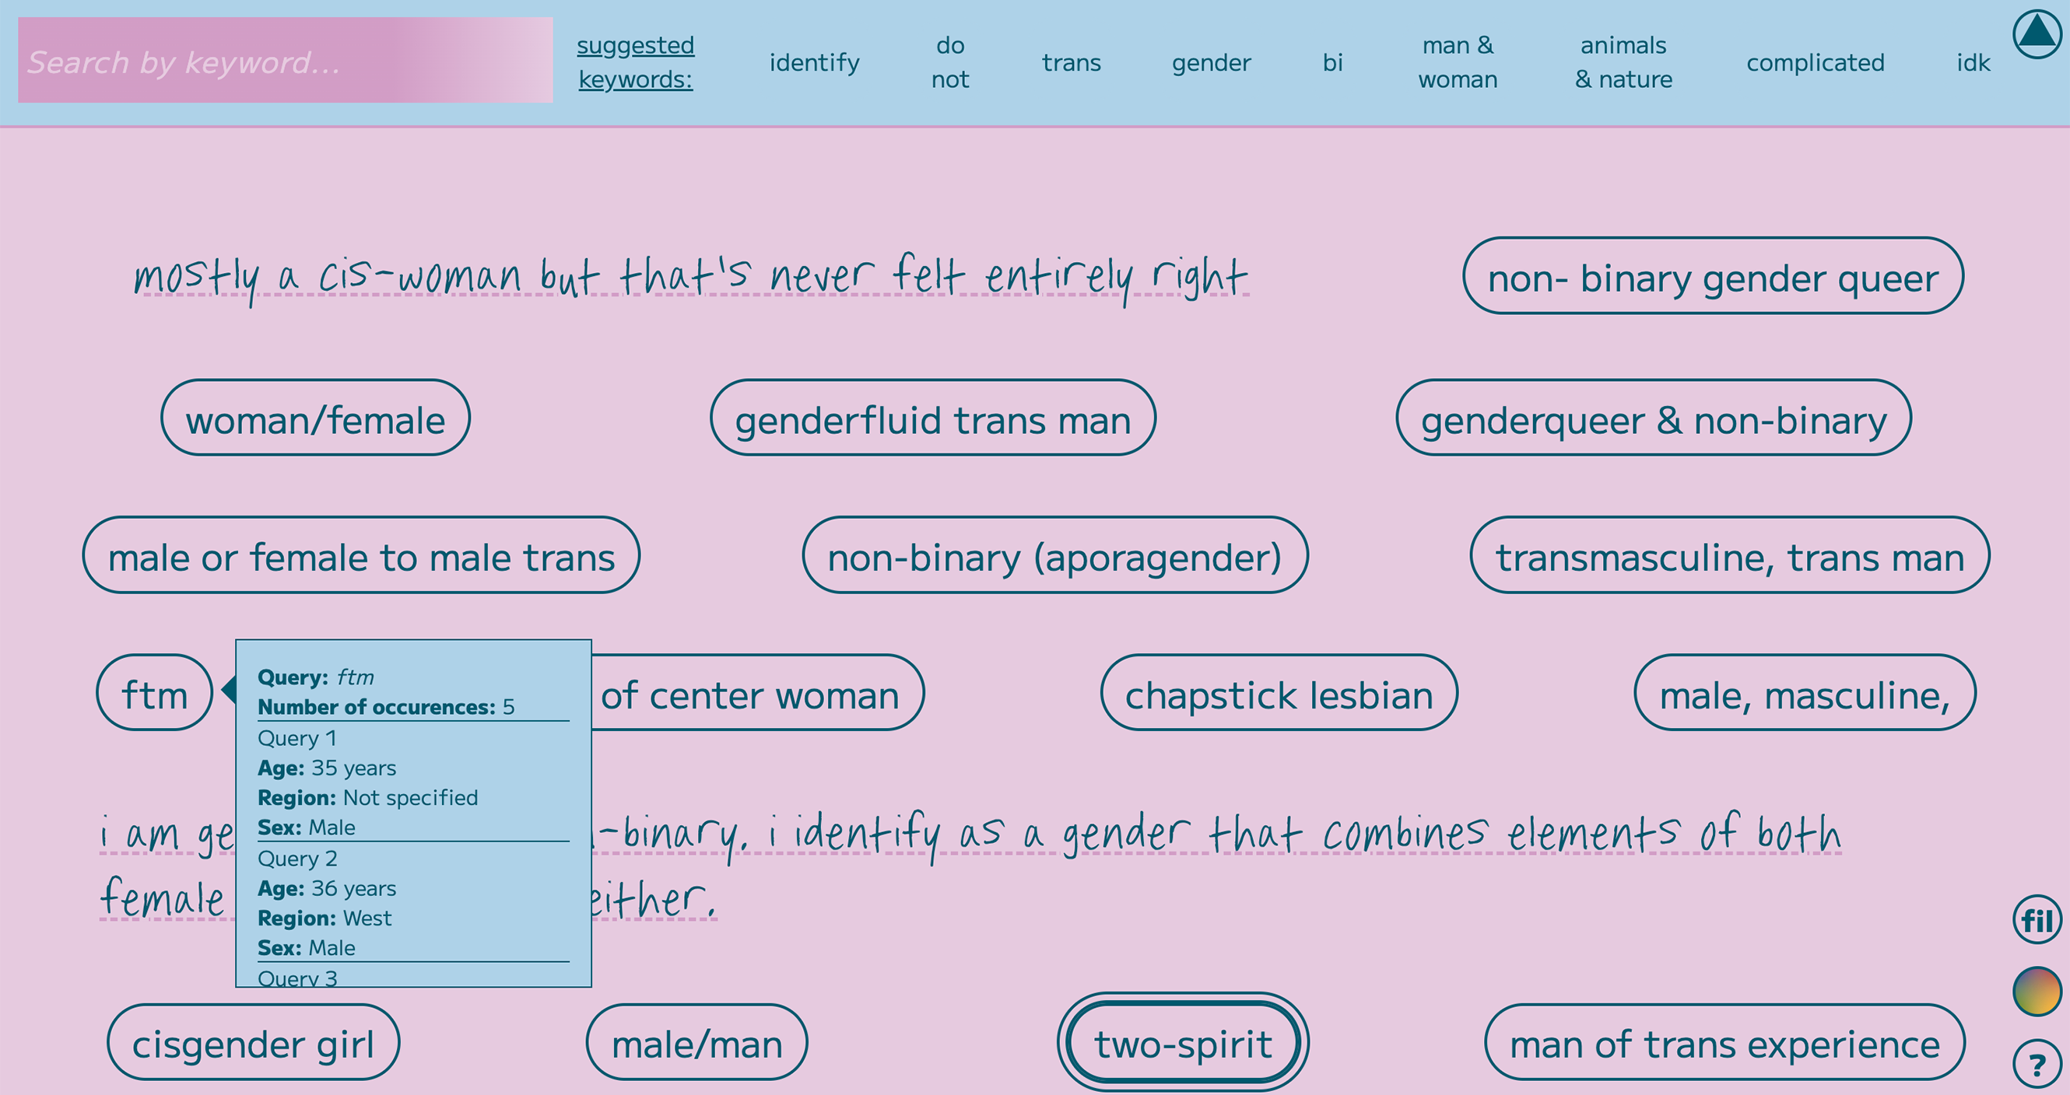The height and width of the screenshot is (1095, 2070).
Task: Click the keyword search field
Action: (x=286, y=60)
